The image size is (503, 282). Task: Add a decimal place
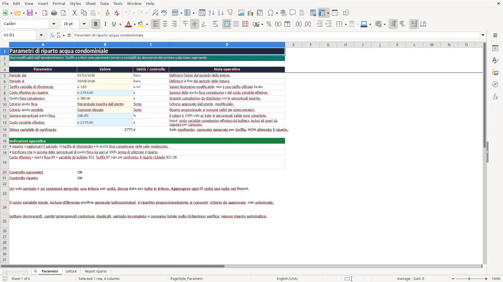(299, 24)
